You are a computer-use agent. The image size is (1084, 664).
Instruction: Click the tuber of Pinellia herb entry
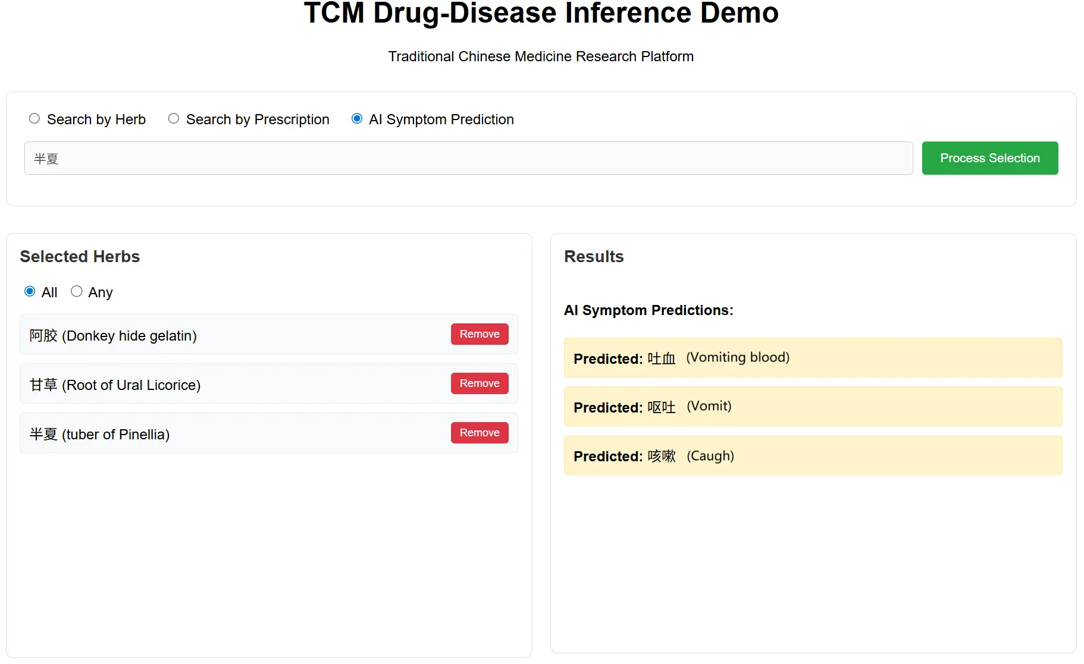pos(100,435)
